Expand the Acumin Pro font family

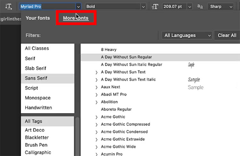pyautogui.click(x=96, y=154)
